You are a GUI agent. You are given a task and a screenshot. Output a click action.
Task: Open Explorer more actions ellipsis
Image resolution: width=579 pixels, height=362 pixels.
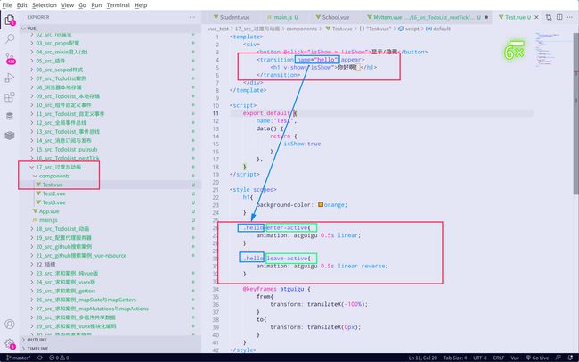tap(192, 17)
